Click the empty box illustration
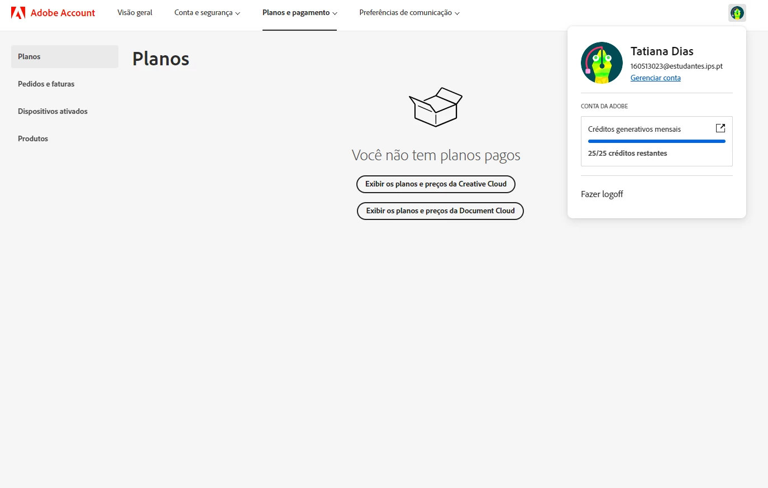 point(436,107)
